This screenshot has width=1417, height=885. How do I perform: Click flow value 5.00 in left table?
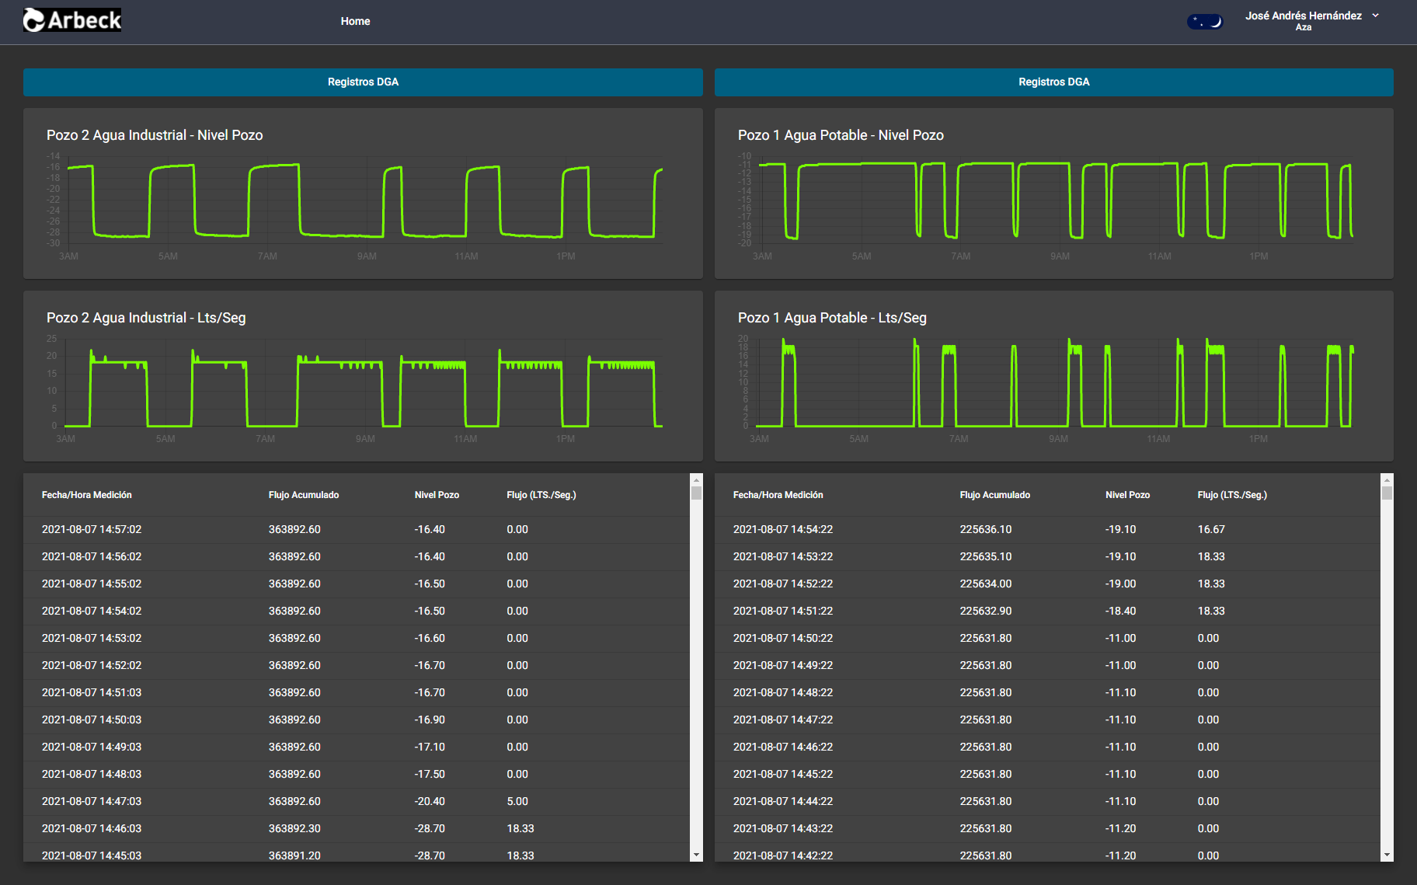pyautogui.click(x=517, y=801)
